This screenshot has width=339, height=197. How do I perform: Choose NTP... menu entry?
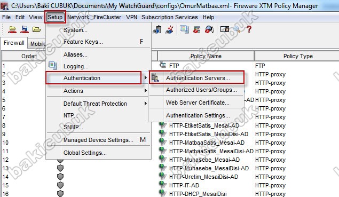[98, 115]
